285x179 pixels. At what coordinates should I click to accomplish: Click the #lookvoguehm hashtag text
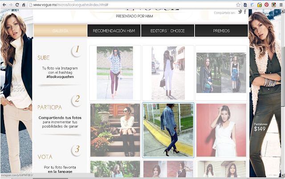click(60, 77)
